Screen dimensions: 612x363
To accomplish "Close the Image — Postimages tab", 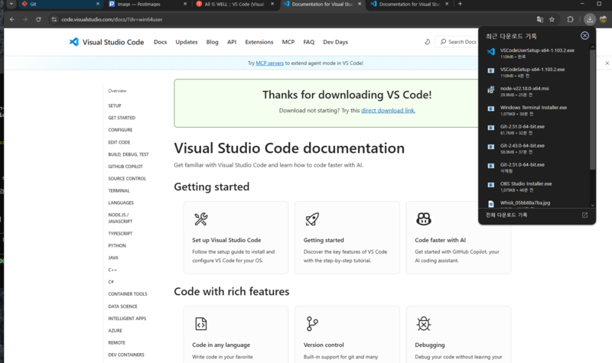I will point(185,4).
